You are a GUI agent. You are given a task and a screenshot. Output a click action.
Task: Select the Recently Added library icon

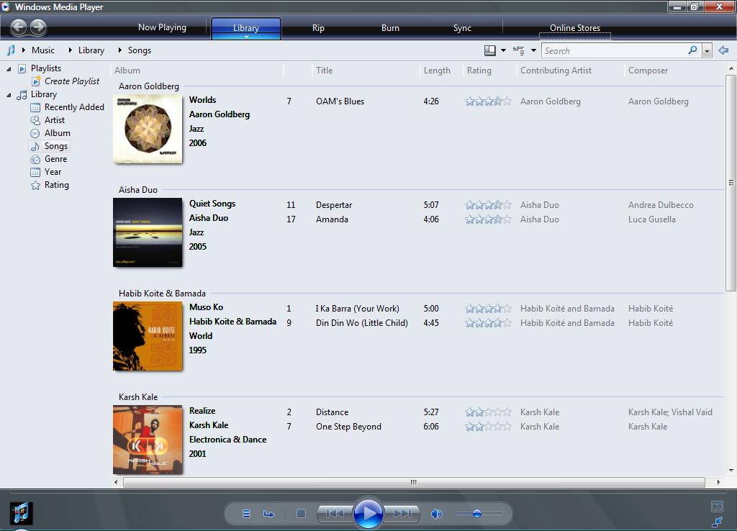[35, 108]
